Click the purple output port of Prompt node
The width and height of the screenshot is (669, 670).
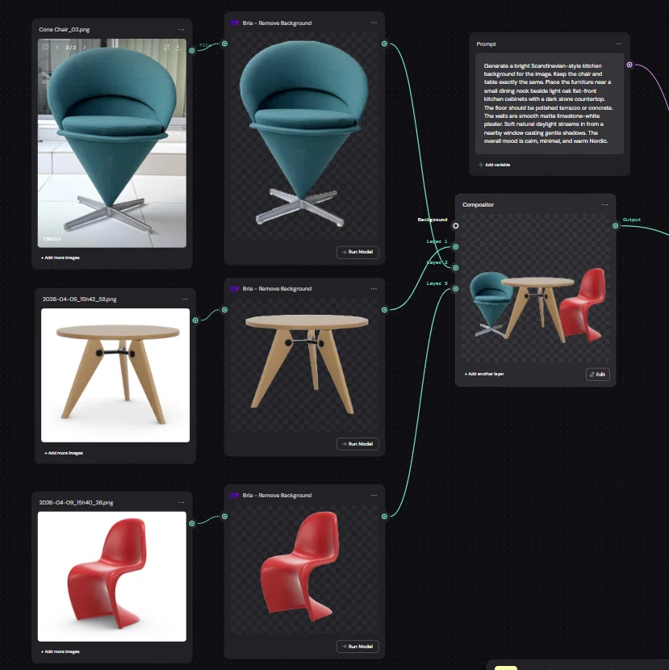point(629,65)
